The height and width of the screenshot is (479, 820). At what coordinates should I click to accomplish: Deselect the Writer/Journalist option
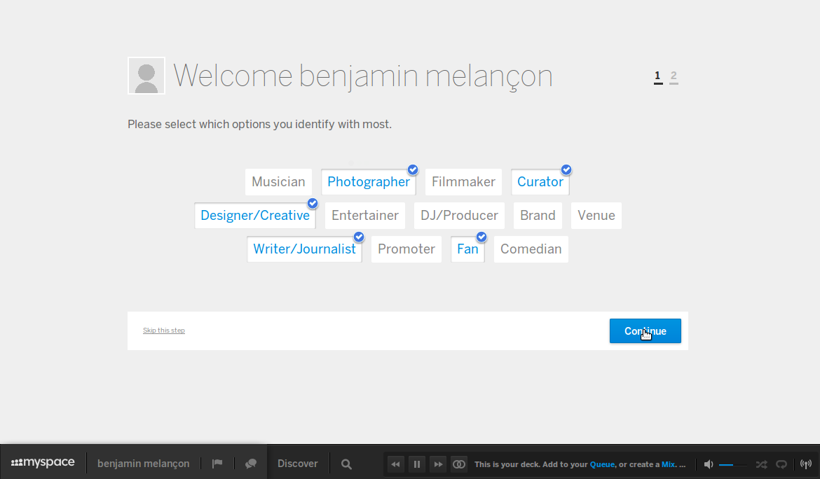tap(304, 249)
